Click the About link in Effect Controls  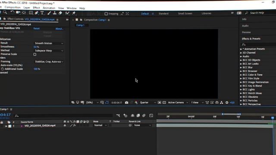click(x=59, y=29)
